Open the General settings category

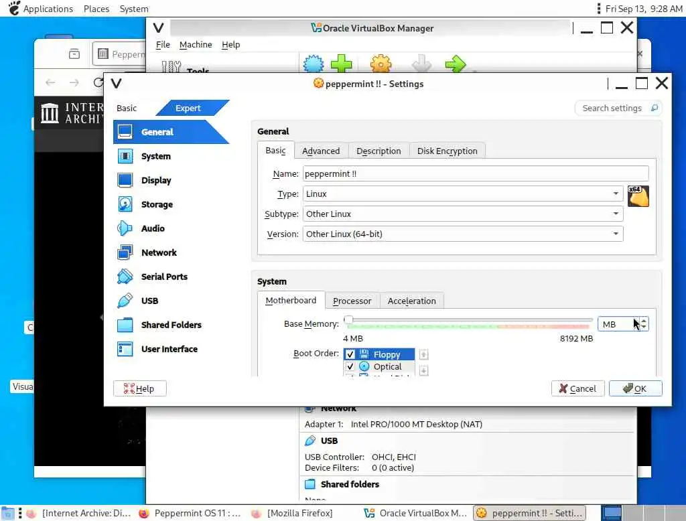point(171,132)
